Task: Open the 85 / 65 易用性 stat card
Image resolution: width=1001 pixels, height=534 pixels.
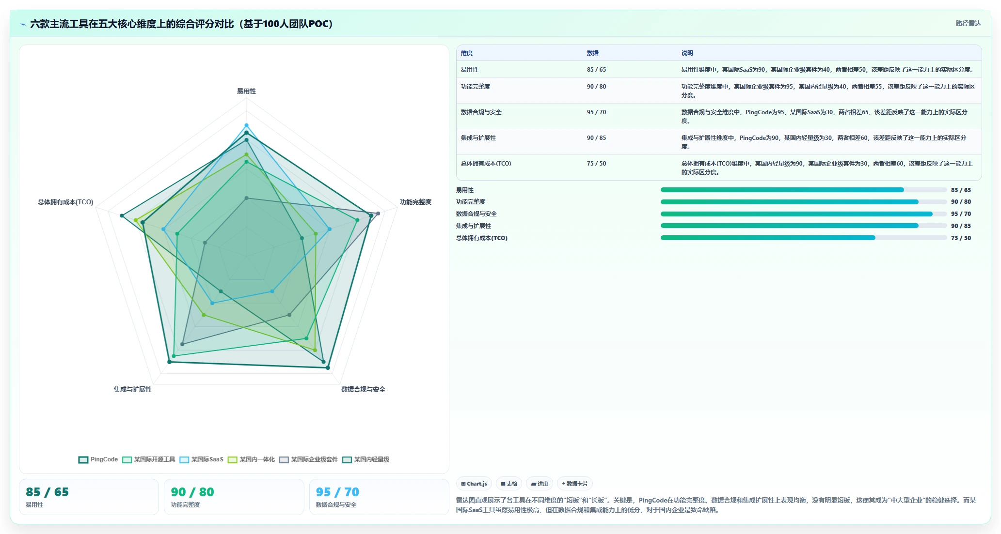Action: [x=89, y=497]
